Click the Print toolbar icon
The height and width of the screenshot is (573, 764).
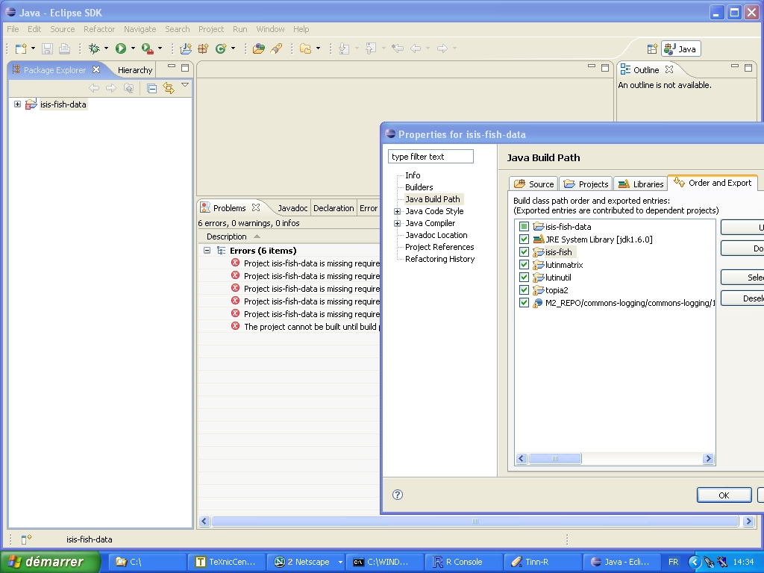(x=64, y=48)
